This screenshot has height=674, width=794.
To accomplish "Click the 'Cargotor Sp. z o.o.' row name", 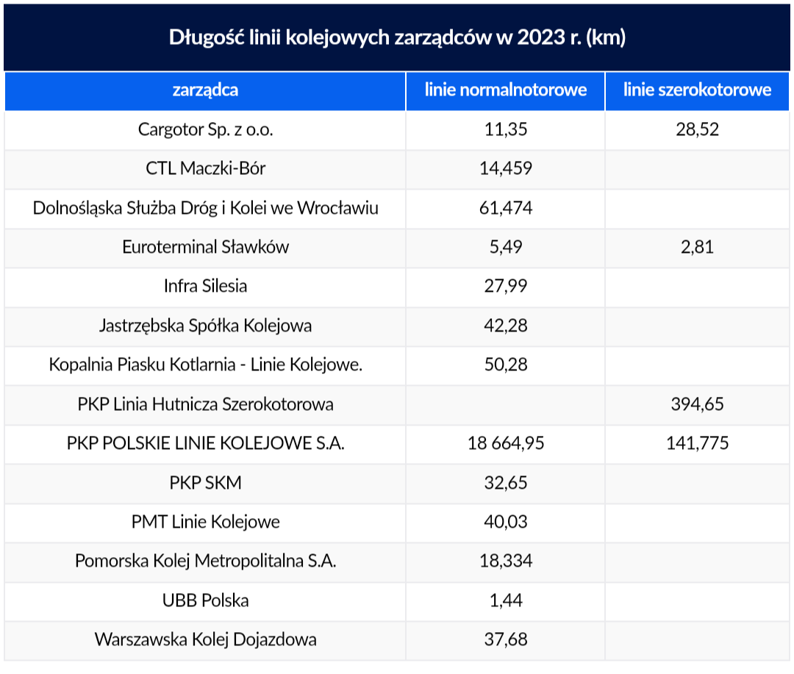I will click(205, 129).
